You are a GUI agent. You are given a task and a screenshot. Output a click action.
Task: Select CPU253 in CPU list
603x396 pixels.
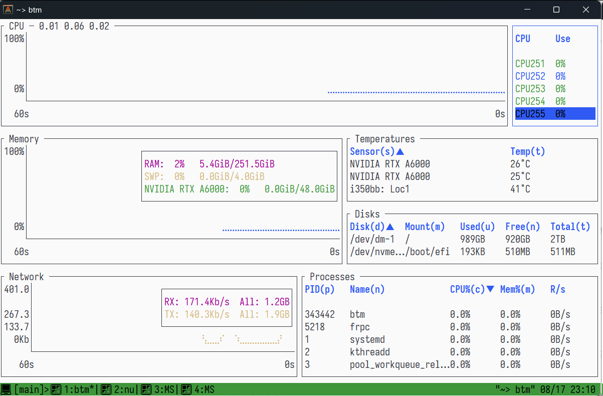click(x=555, y=89)
